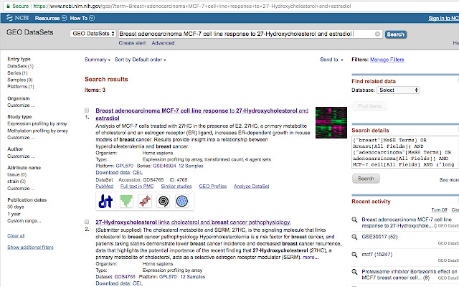Open the Similar studies link
Image resolution: width=459 pixels, height=287 pixels.
(176, 187)
